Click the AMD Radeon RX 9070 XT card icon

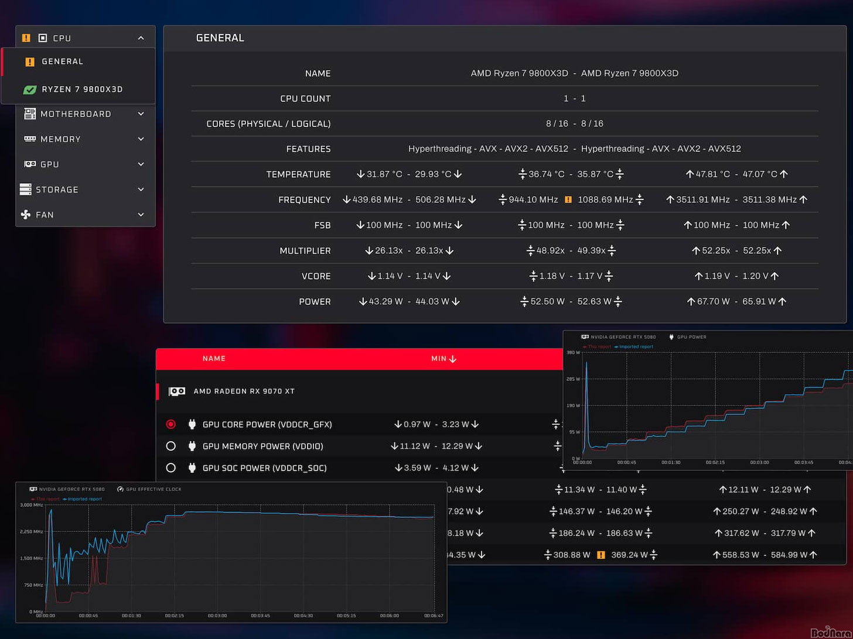click(177, 391)
